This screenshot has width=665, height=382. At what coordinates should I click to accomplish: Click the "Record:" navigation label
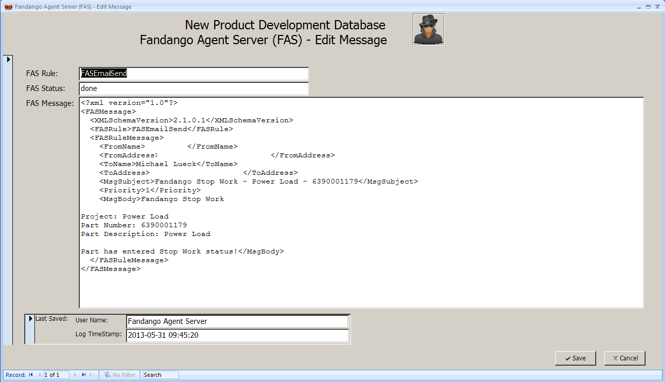15,375
